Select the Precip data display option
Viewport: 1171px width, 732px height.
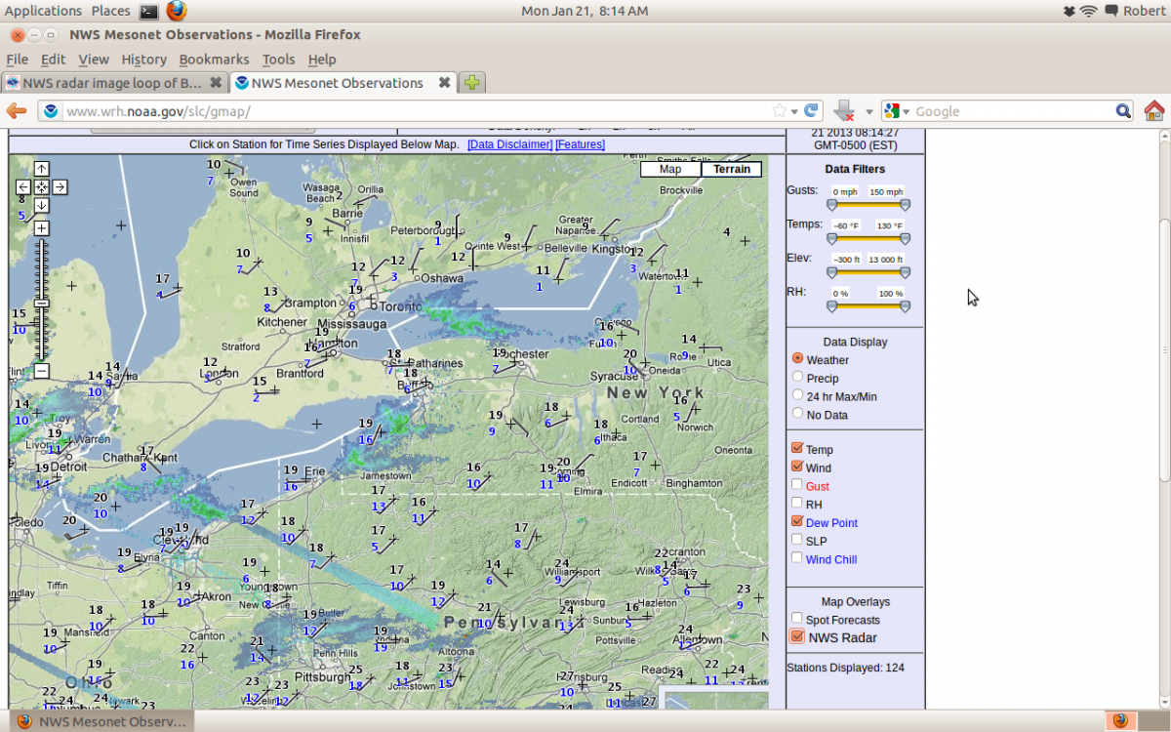click(x=798, y=377)
